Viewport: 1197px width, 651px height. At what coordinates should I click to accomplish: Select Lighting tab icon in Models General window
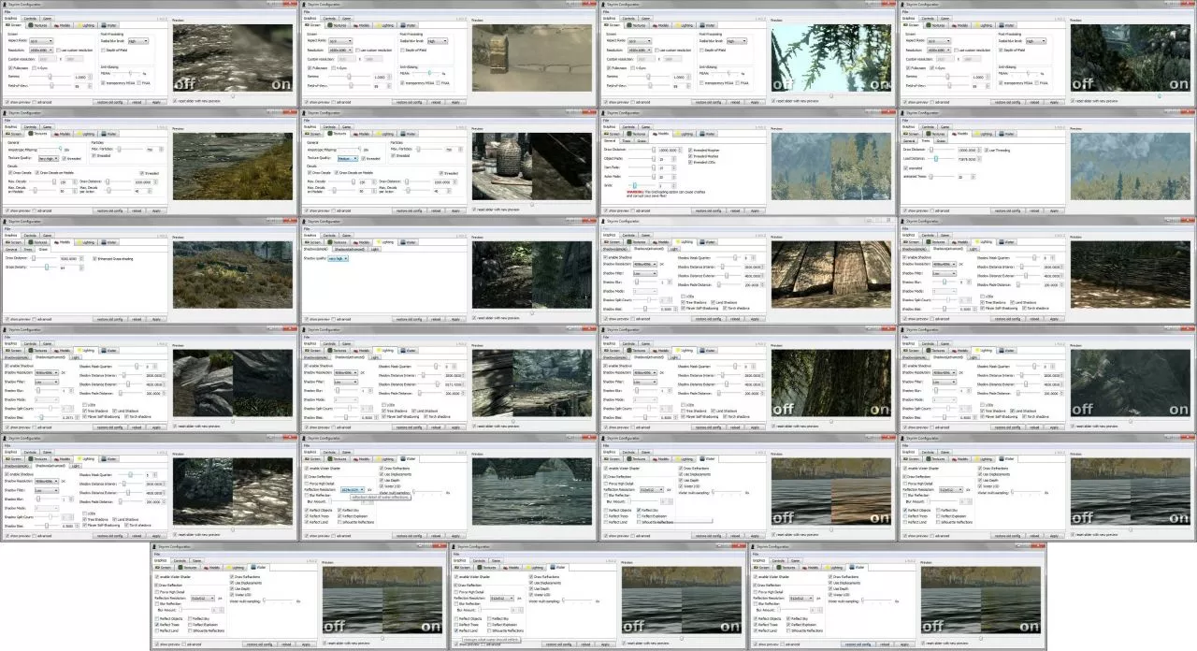678,134
